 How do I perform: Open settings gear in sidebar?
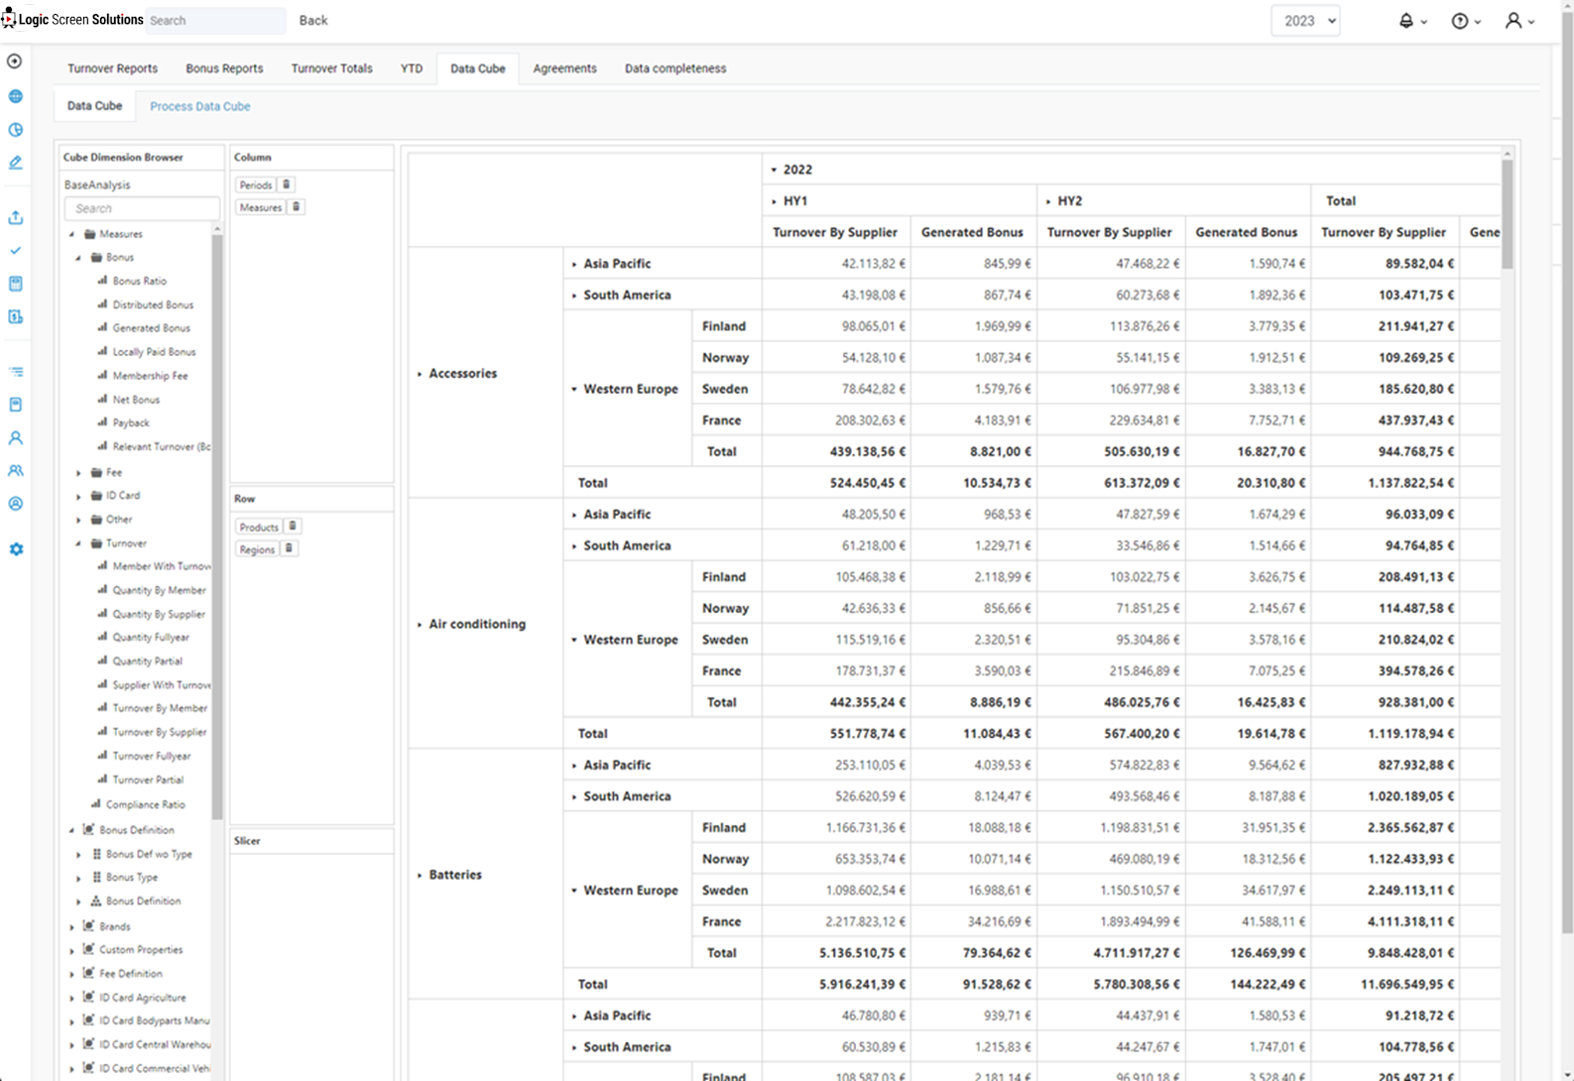point(16,549)
